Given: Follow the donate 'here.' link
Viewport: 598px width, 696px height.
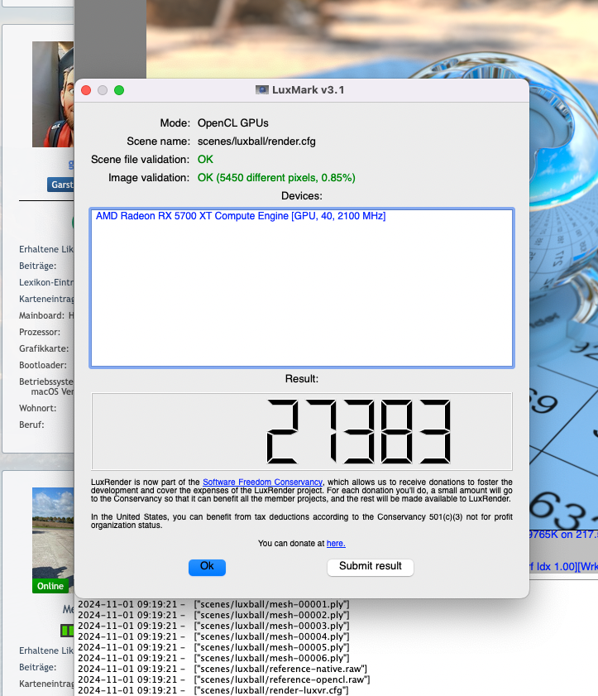Looking at the screenshot, I should click(x=336, y=543).
